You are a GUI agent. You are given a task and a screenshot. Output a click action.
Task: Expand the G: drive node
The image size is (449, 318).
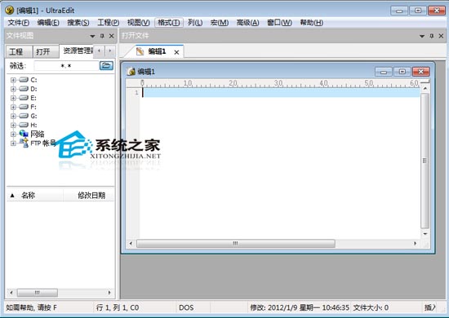(x=13, y=116)
